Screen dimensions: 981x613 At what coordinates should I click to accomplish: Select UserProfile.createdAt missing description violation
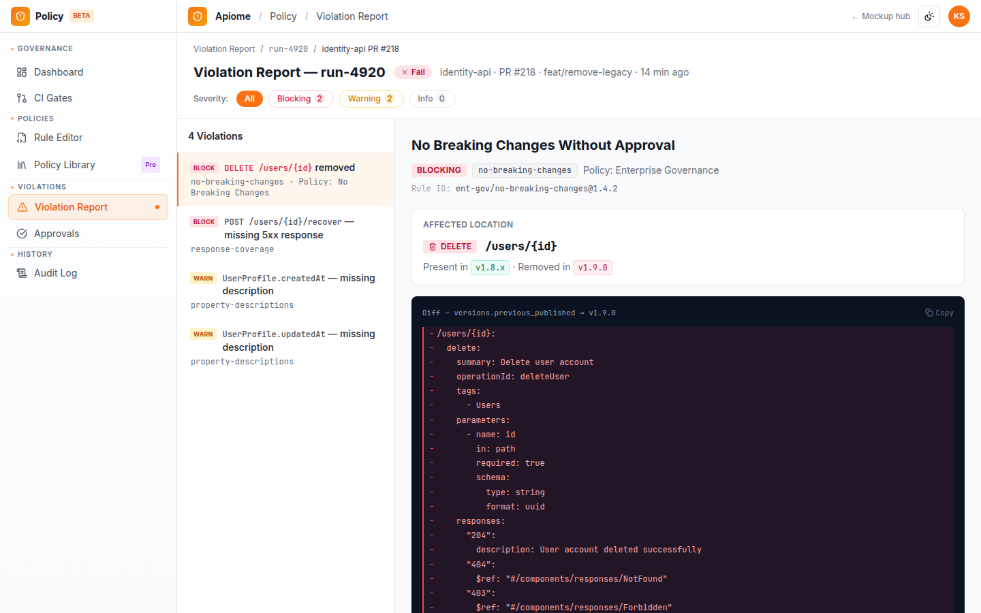pyautogui.click(x=286, y=291)
